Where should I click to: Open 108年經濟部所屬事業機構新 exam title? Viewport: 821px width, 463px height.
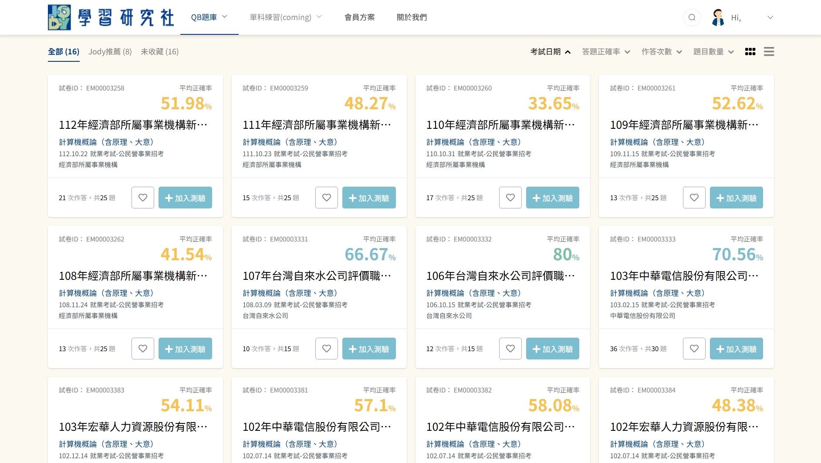coord(133,276)
